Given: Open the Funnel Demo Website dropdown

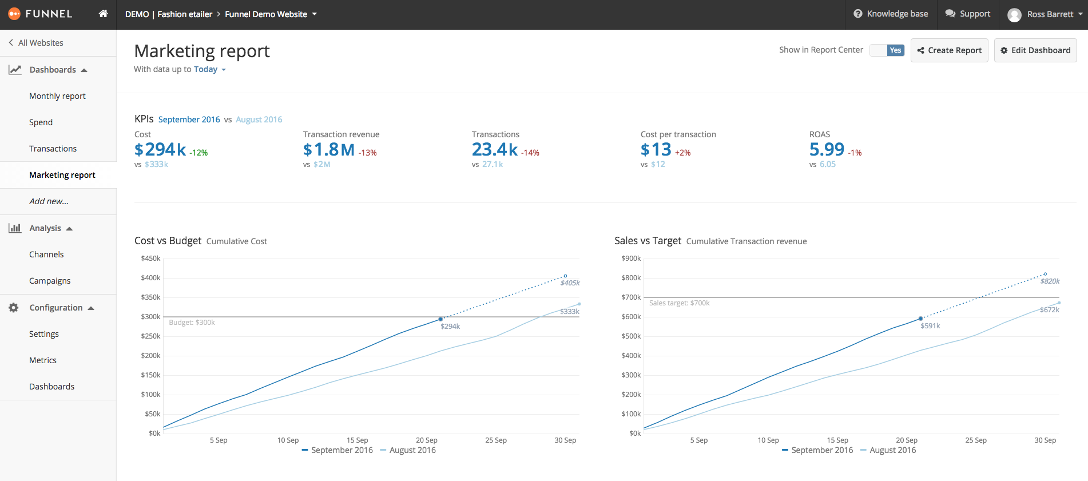Looking at the screenshot, I should point(271,14).
